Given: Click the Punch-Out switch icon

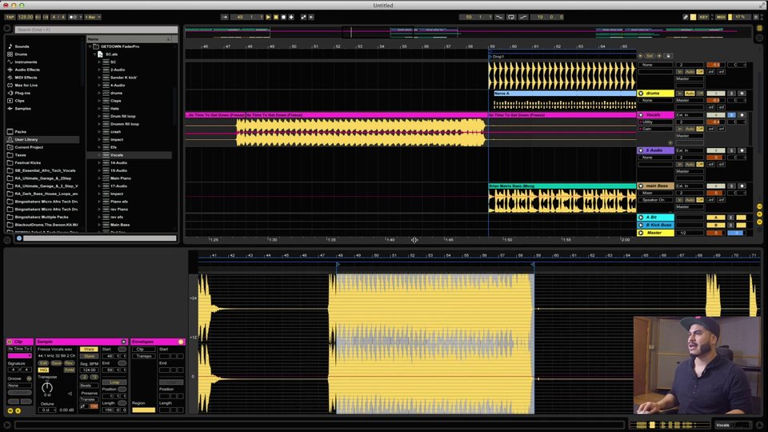Looking at the screenshot, I should pos(523,17).
